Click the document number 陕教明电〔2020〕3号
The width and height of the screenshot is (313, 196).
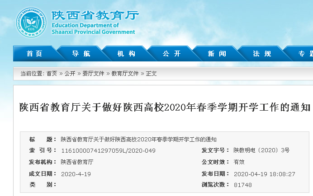(261, 150)
